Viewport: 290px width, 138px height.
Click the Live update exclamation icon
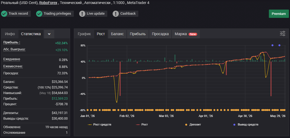82,14
